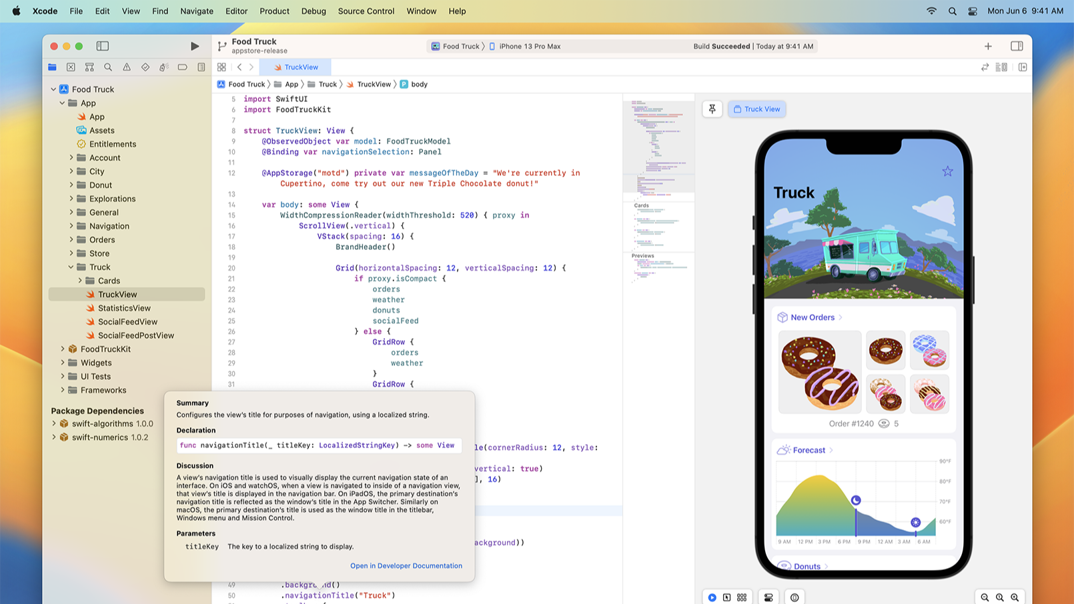
Task: Expand the Cards folder
Action: [80, 281]
